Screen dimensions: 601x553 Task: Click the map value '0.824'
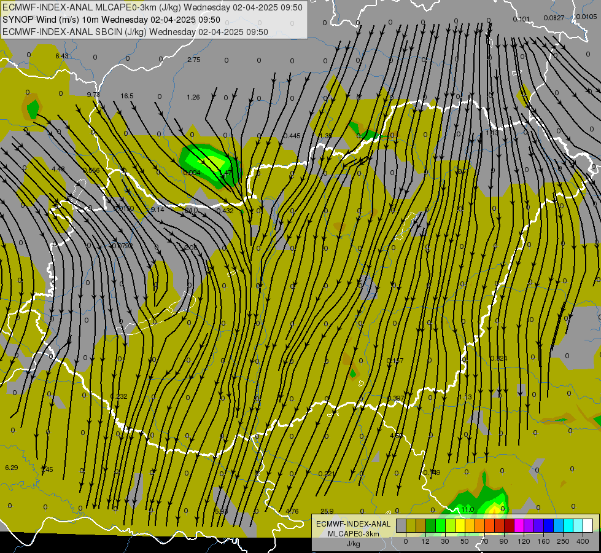(498, 358)
